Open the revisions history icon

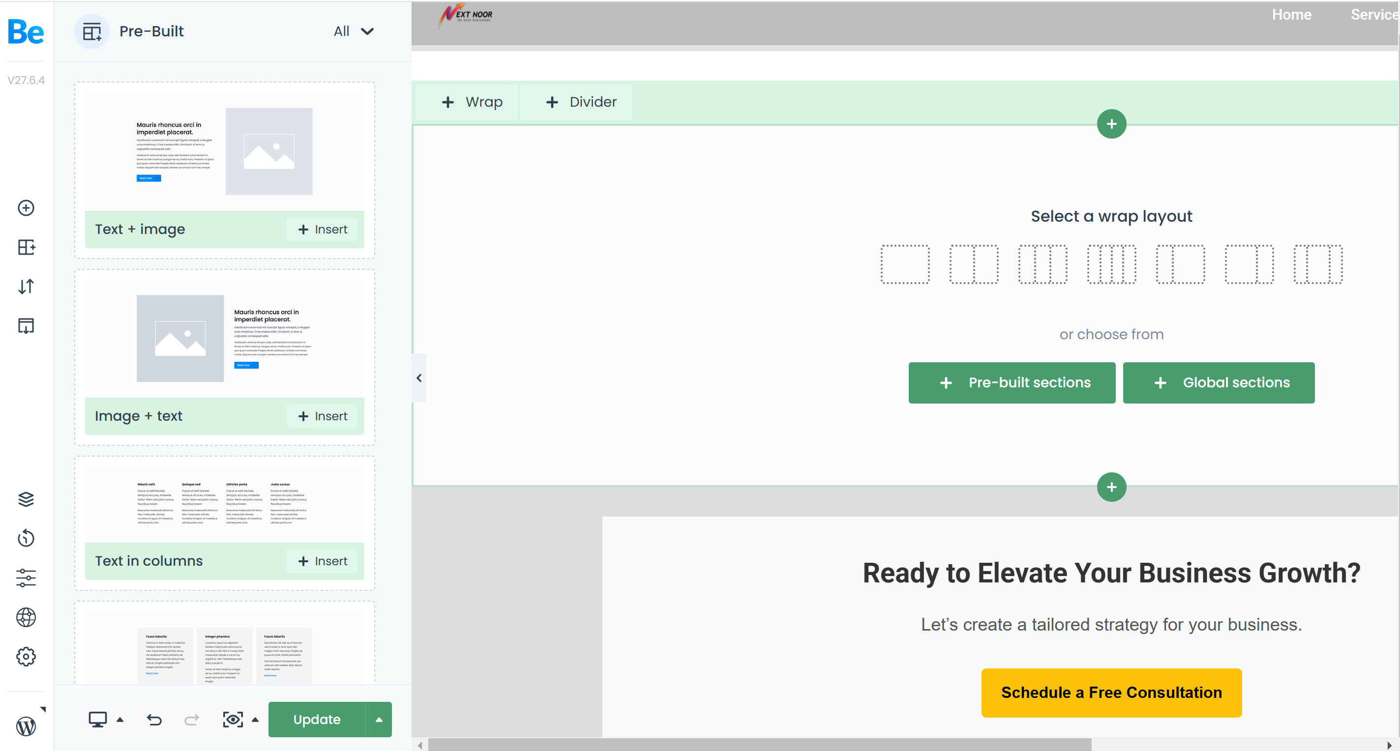point(26,538)
